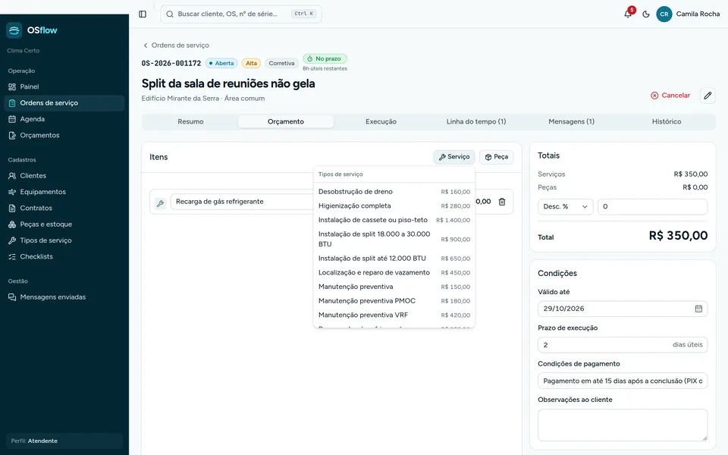
Task: Click the Corretiva badge
Action: tap(281, 63)
